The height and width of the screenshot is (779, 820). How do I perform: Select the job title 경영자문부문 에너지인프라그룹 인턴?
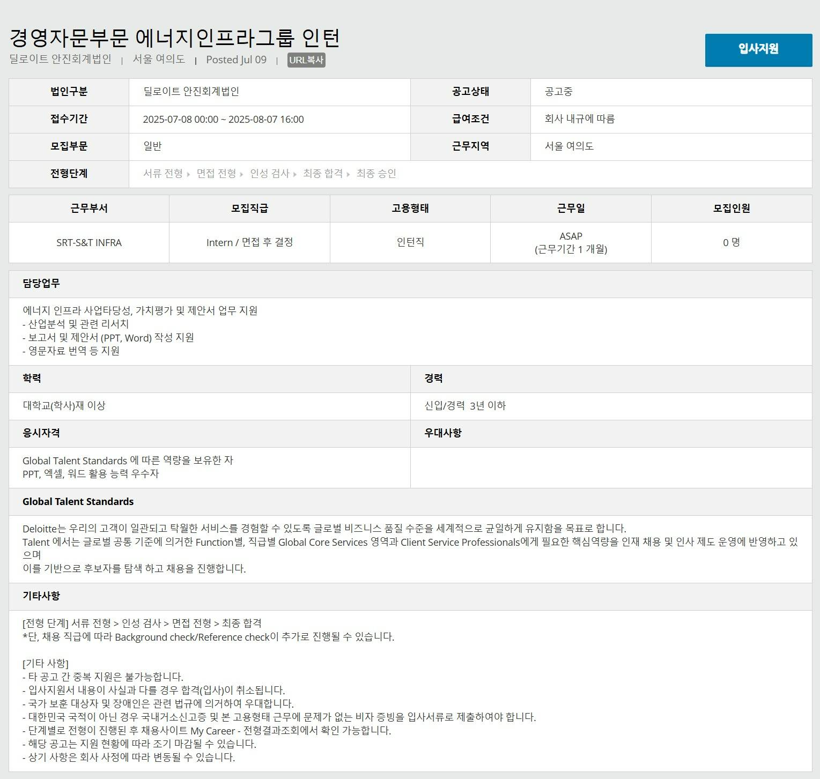point(174,38)
